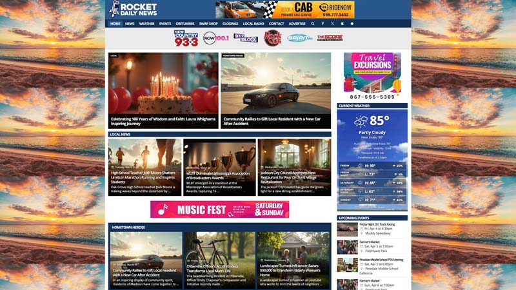This screenshot has width=516, height=290.
Task: Click the Rock 105 station logo
Action: [273, 38]
